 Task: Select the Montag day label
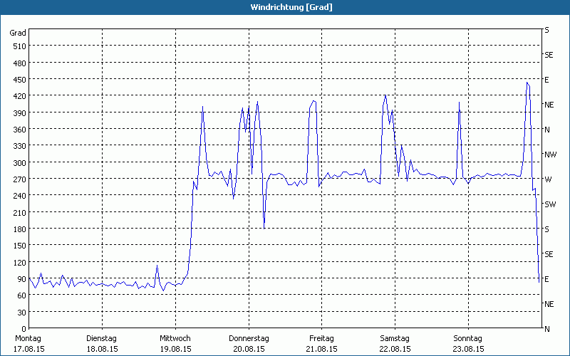[28, 338]
